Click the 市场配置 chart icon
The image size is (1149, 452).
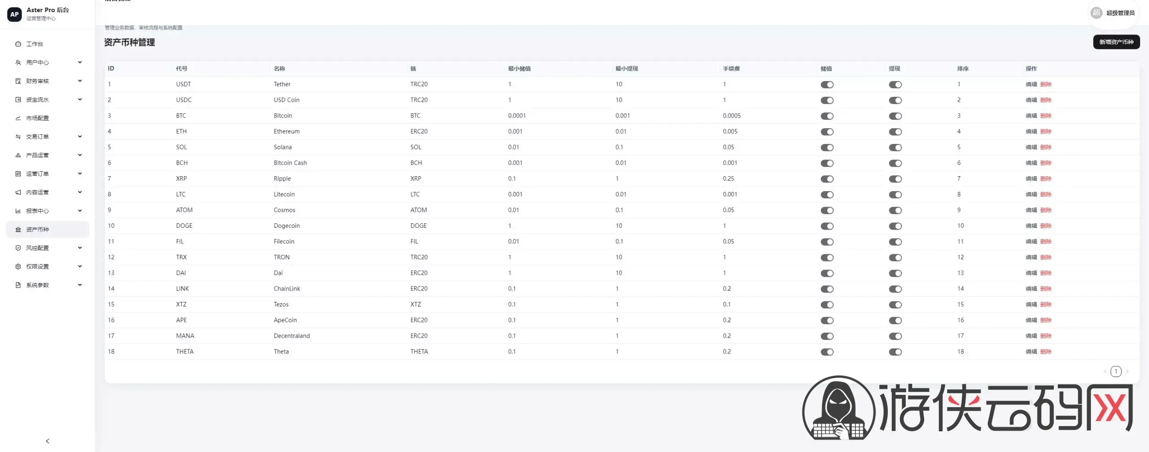tap(18, 118)
